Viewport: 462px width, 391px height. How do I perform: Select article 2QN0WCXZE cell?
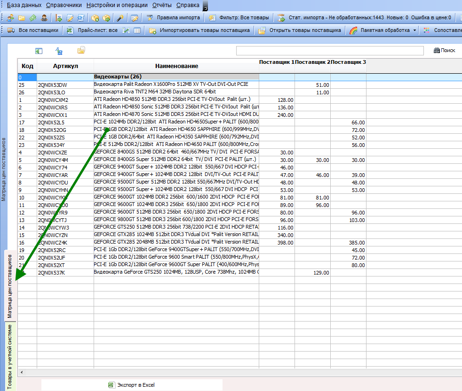pos(65,153)
